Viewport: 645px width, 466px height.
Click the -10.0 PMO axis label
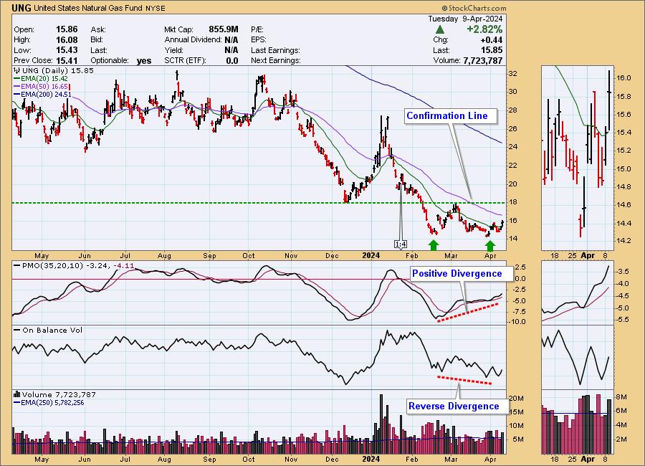tap(517, 322)
